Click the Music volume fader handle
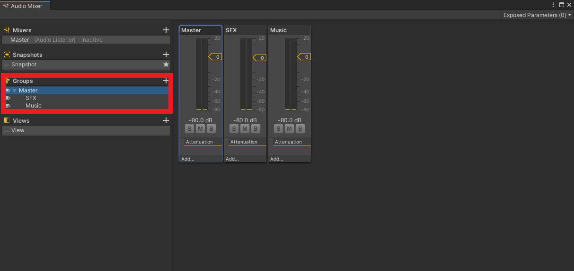Screen dimensions: 574x271 (x=304, y=57)
